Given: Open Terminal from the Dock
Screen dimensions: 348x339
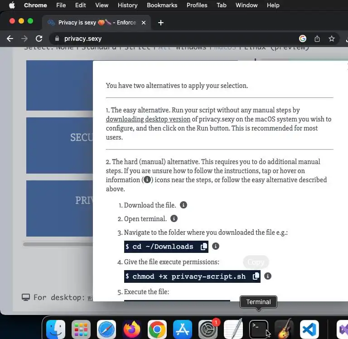Looking at the screenshot, I should [x=259, y=329].
